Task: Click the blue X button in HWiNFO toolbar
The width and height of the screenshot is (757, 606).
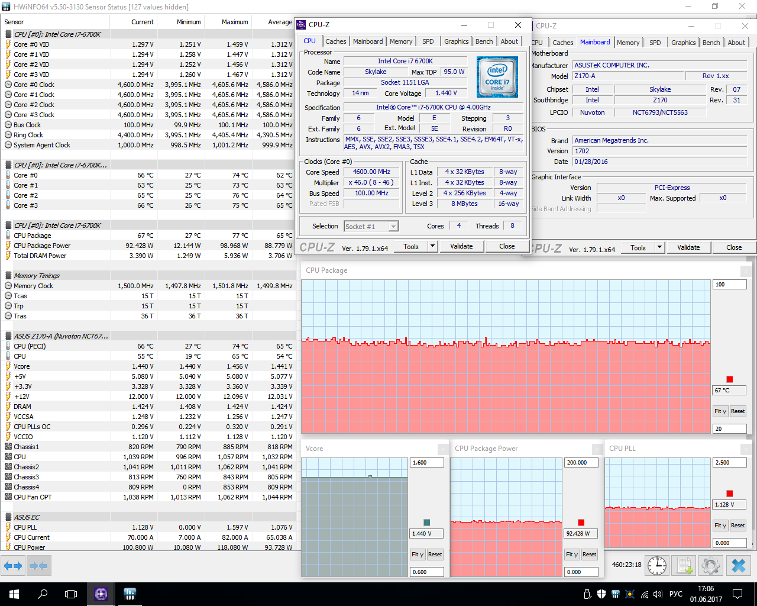Action: [739, 566]
